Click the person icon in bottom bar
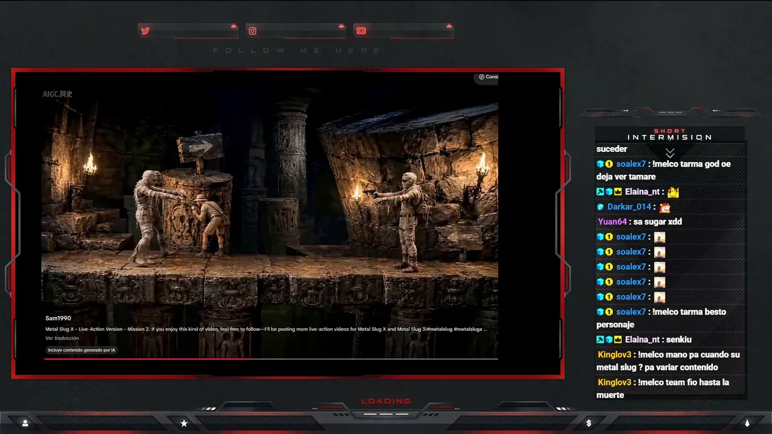This screenshot has height=434, width=772. (x=25, y=423)
